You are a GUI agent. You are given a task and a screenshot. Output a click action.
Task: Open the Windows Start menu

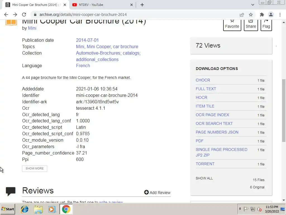[8, 209]
